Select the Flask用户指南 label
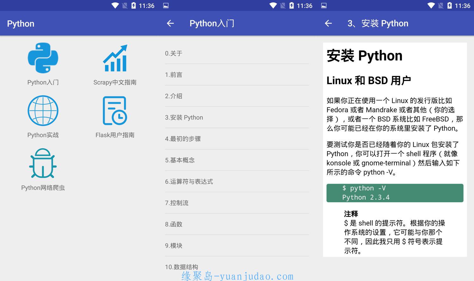This screenshot has height=281, width=474. pyautogui.click(x=115, y=135)
